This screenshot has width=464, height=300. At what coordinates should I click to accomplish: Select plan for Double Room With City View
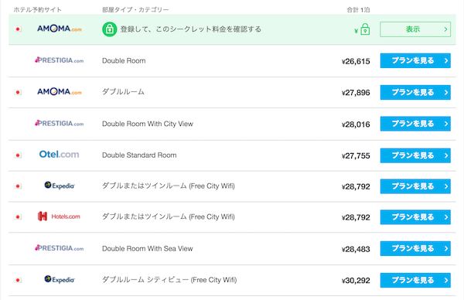coord(415,124)
